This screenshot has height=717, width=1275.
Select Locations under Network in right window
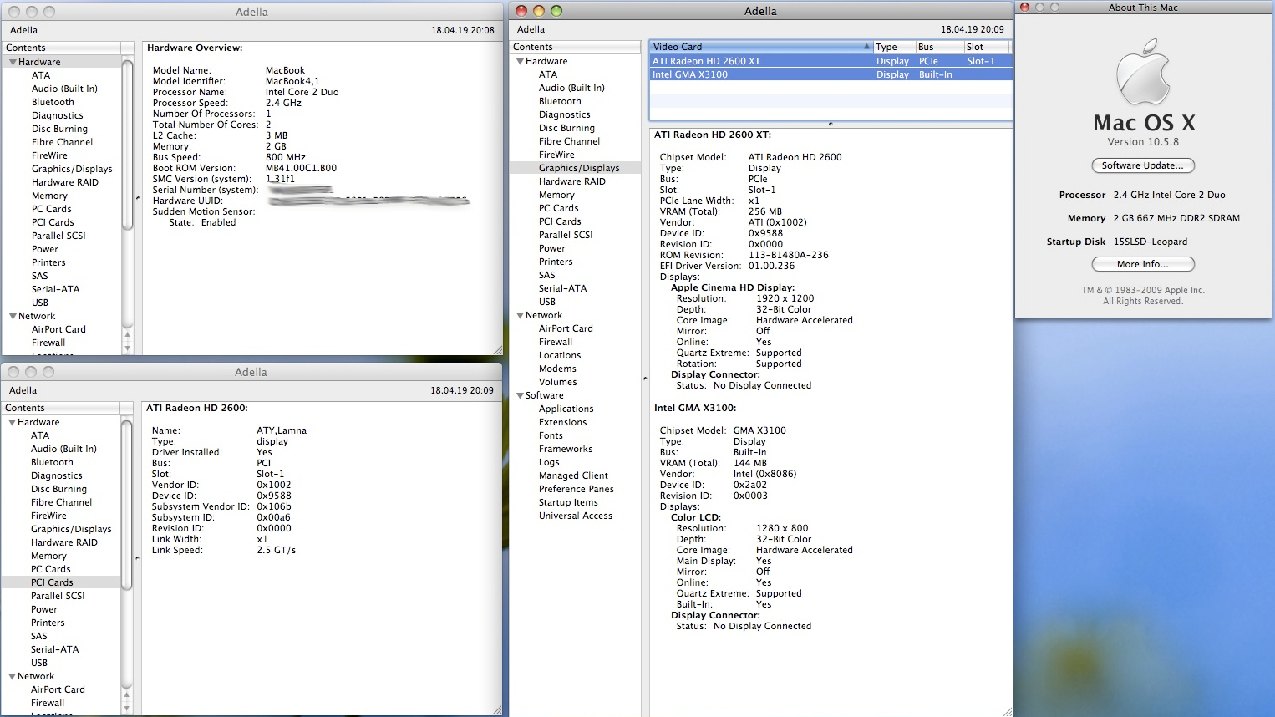[560, 355]
